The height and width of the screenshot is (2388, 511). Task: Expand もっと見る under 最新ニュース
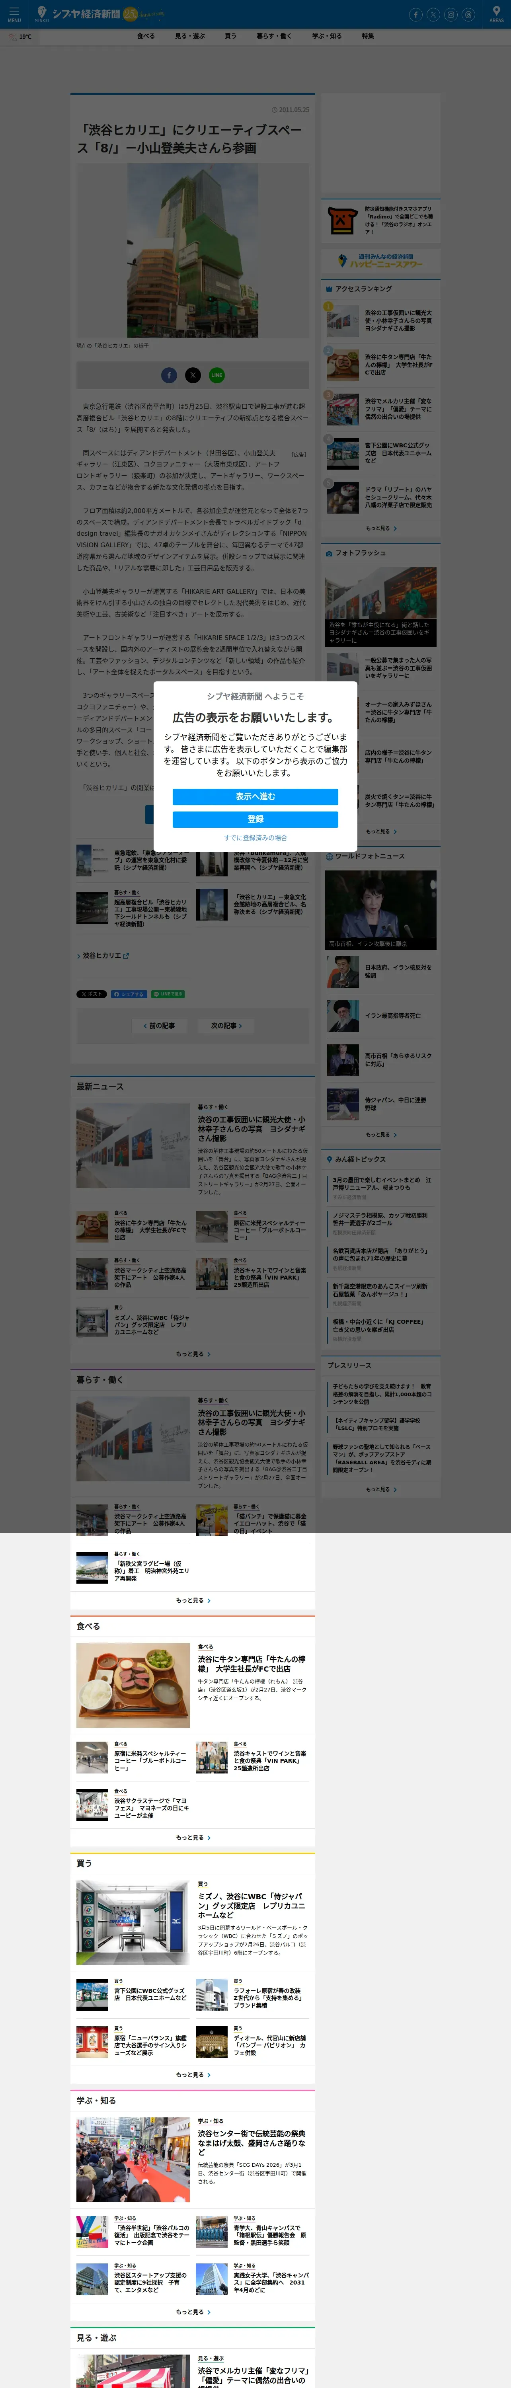pos(193,1354)
